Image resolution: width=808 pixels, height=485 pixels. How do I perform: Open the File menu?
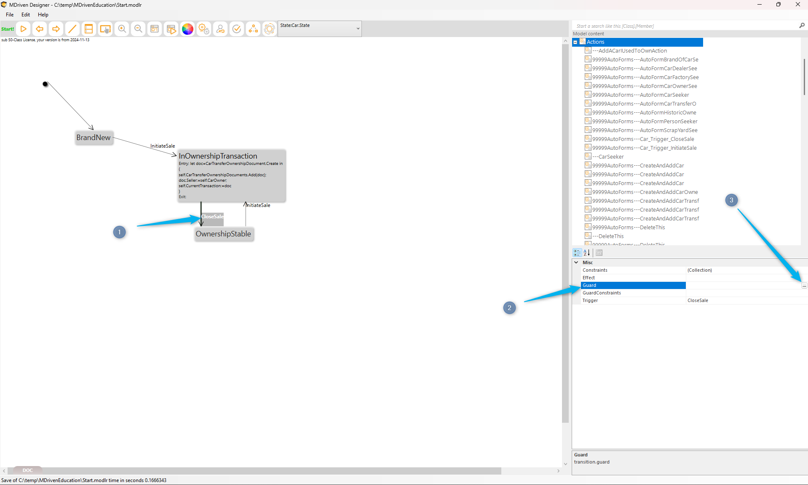(x=10, y=15)
